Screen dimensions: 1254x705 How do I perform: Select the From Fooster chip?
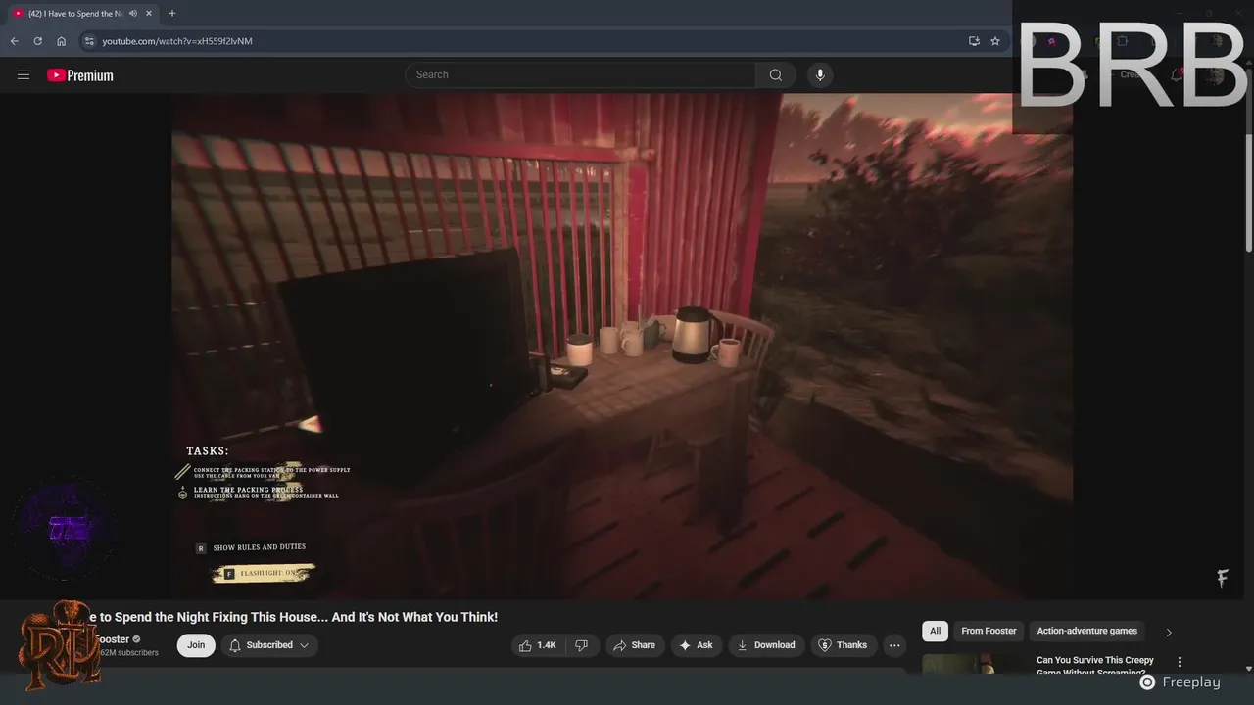coord(989,631)
